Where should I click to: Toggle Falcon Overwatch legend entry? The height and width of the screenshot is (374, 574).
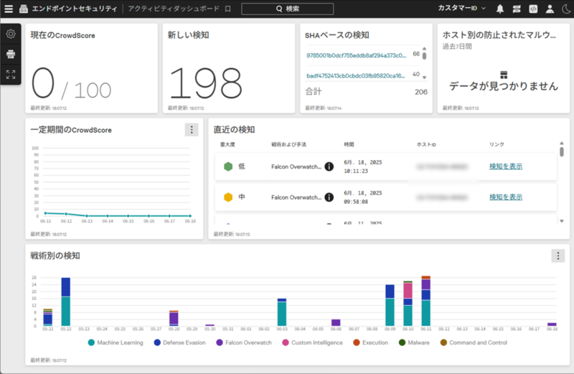point(244,342)
